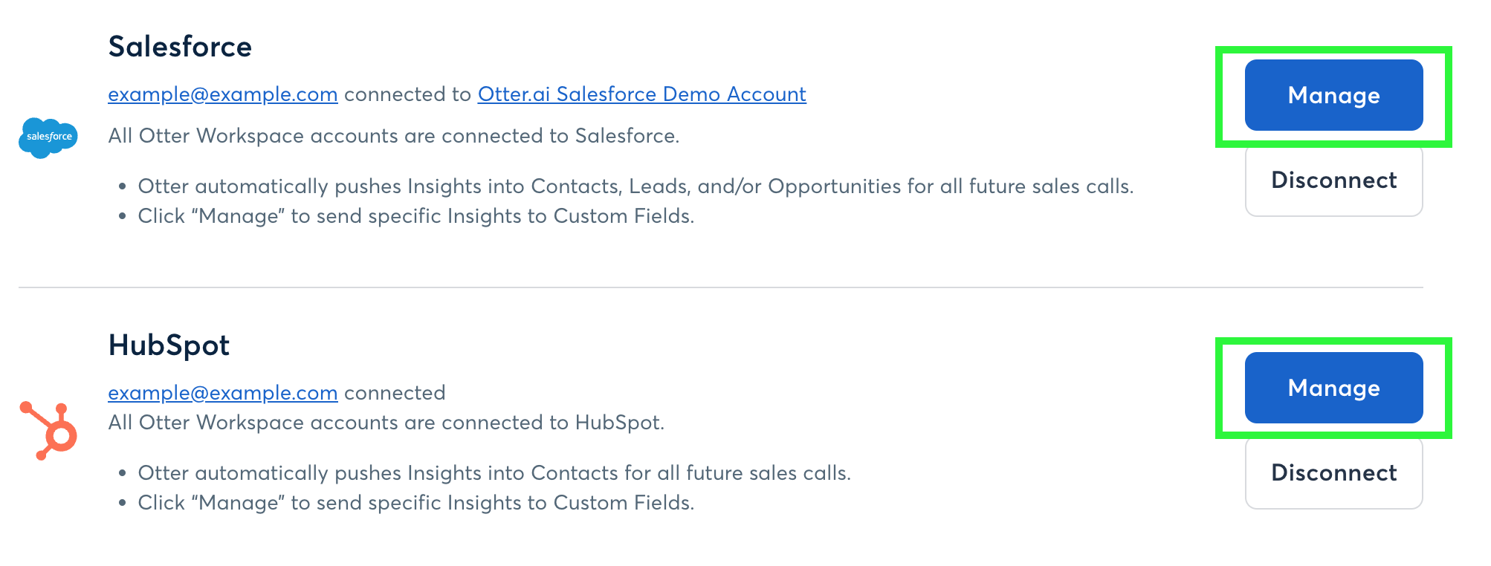This screenshot has height=566, width=1491.
Task: Click the horizontal divider between integrations
Action: pyautogui.click(x=721, y=287)
